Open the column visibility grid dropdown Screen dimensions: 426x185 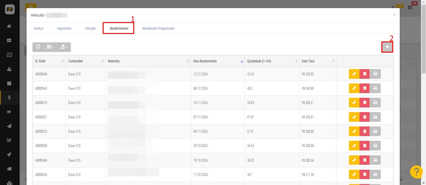[x=50, y=47]
